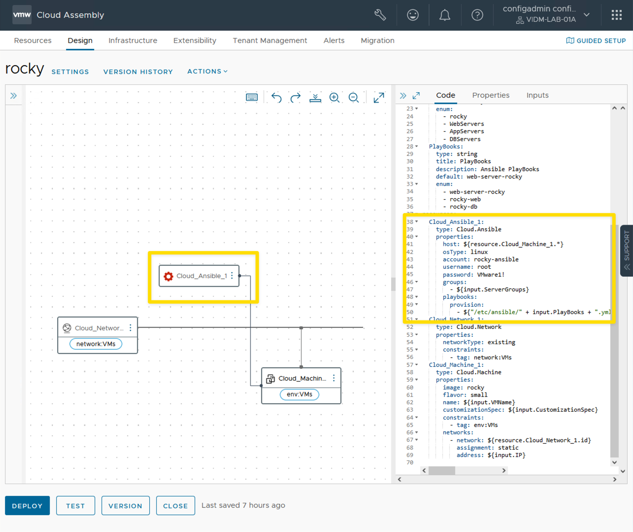Switch to the Properties tab

491,95
